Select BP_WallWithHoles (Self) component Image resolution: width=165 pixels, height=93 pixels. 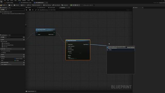tap(7, 12)
